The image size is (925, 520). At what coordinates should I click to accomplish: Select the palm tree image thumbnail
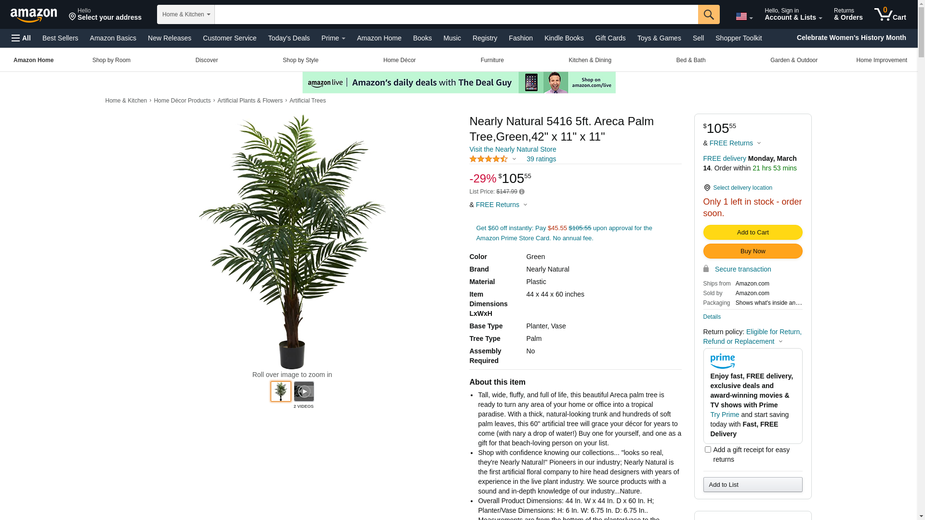(281, 391)
